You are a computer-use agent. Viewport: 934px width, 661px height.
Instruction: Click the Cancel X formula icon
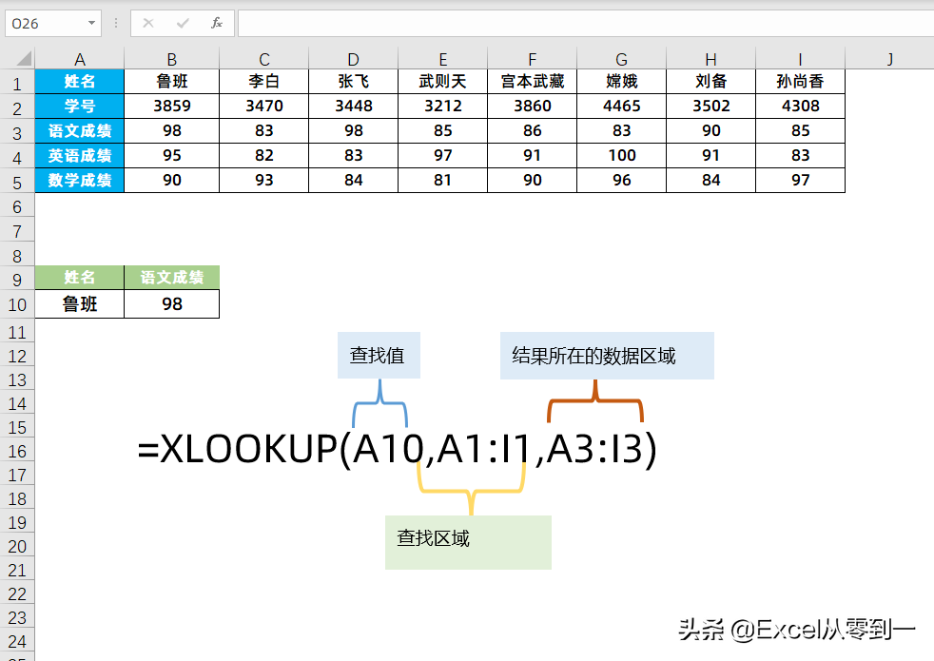point(148,23)
